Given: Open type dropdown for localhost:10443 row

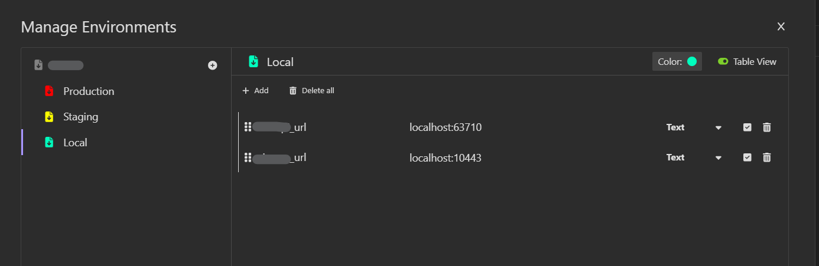Looking at the screenshot, I should [x=719, y=158].
